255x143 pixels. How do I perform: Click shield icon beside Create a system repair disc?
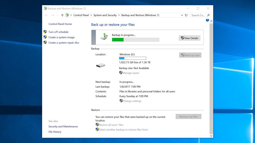tap(45, 42)
